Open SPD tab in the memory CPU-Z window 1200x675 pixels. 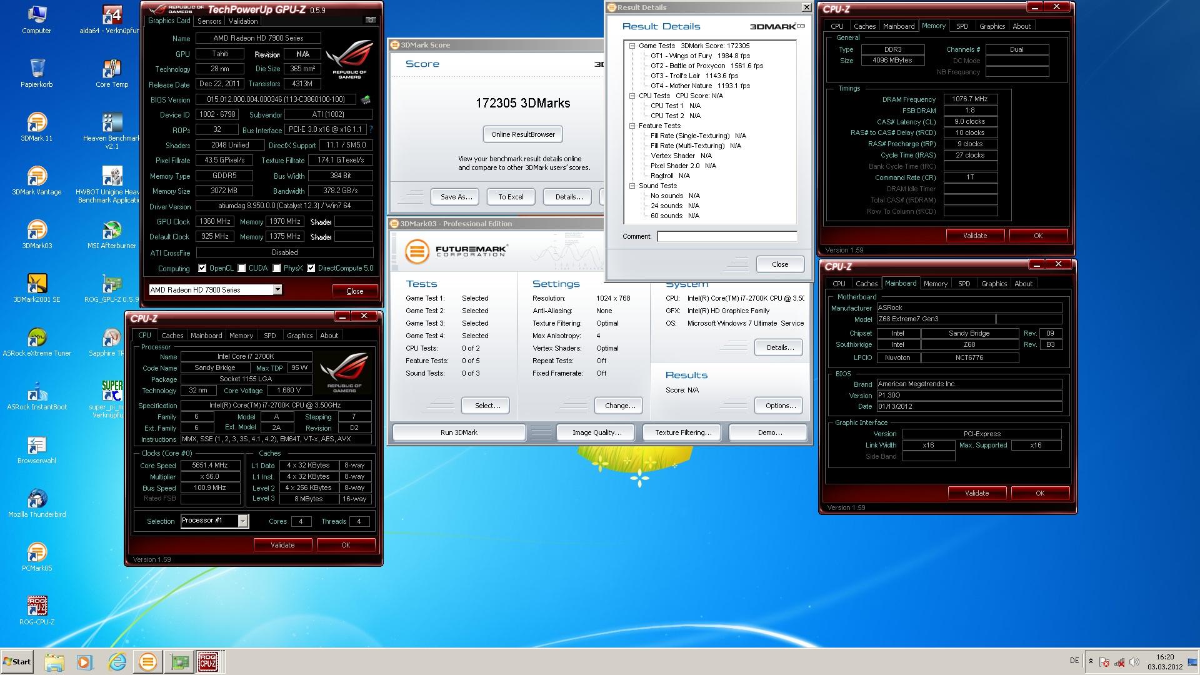click(x=962, y=26)
